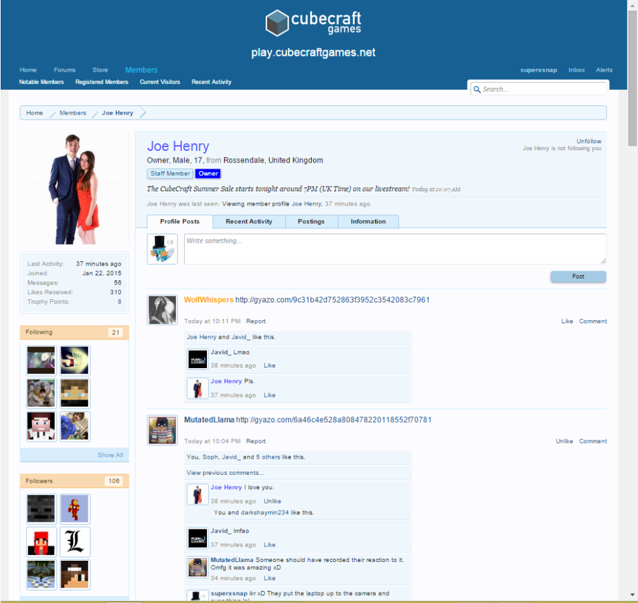
Task: Click the CubeCraft Games cube logo
Action: (277, 23)
